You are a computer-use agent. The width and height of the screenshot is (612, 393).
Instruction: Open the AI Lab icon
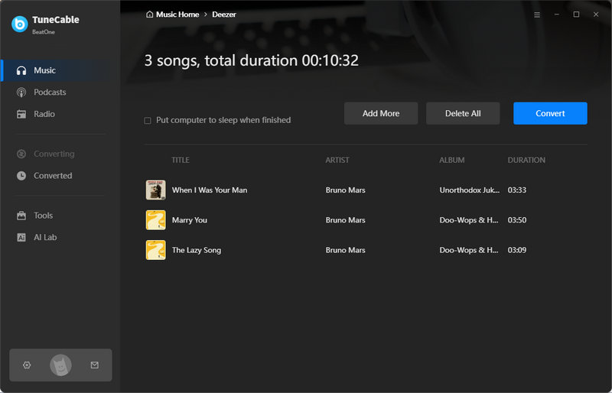(21, 237)
